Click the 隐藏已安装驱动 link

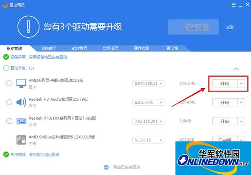pyautogui.click(x=127, y=167)
